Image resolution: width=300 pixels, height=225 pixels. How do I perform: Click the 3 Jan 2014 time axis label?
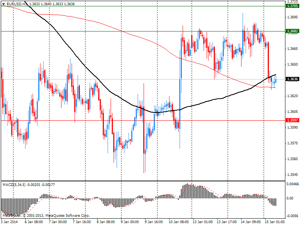pyautogui.click(x=10, y=222)
